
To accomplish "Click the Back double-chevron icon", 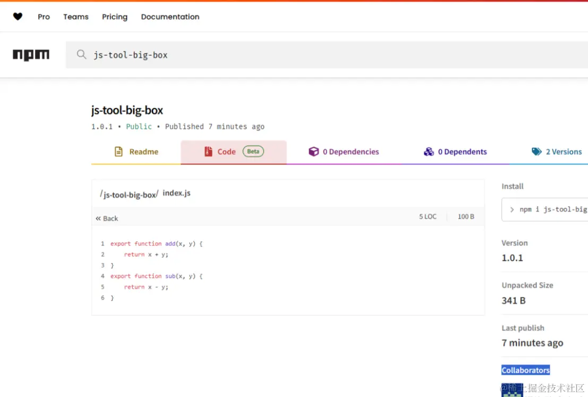I will [98, 218].
